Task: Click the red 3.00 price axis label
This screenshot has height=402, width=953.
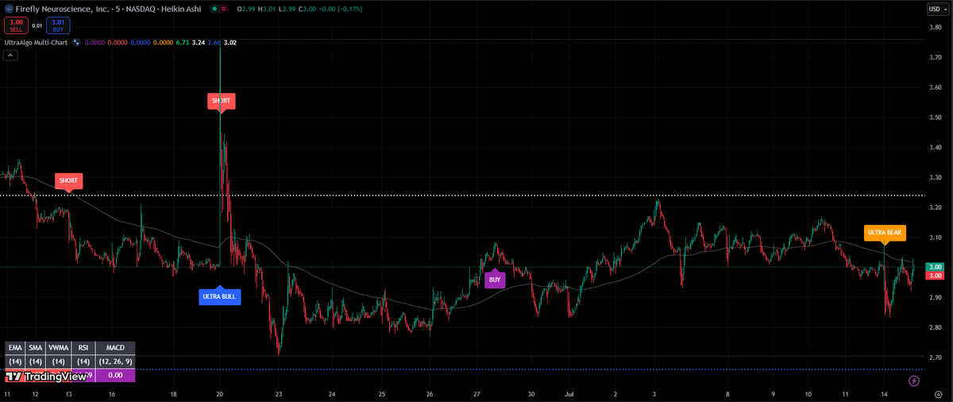Action: [936, 275]
